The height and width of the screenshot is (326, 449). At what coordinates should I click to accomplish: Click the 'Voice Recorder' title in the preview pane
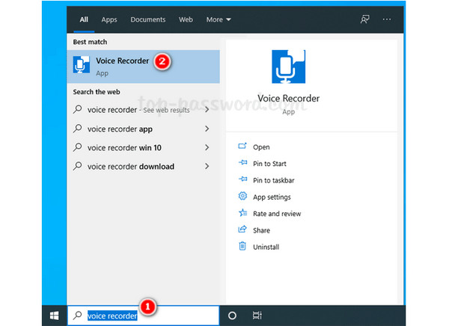click(288, 99)
